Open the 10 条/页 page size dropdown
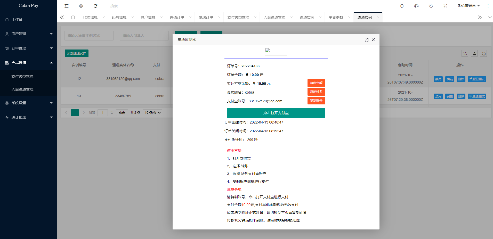 (x=152, y=112)
